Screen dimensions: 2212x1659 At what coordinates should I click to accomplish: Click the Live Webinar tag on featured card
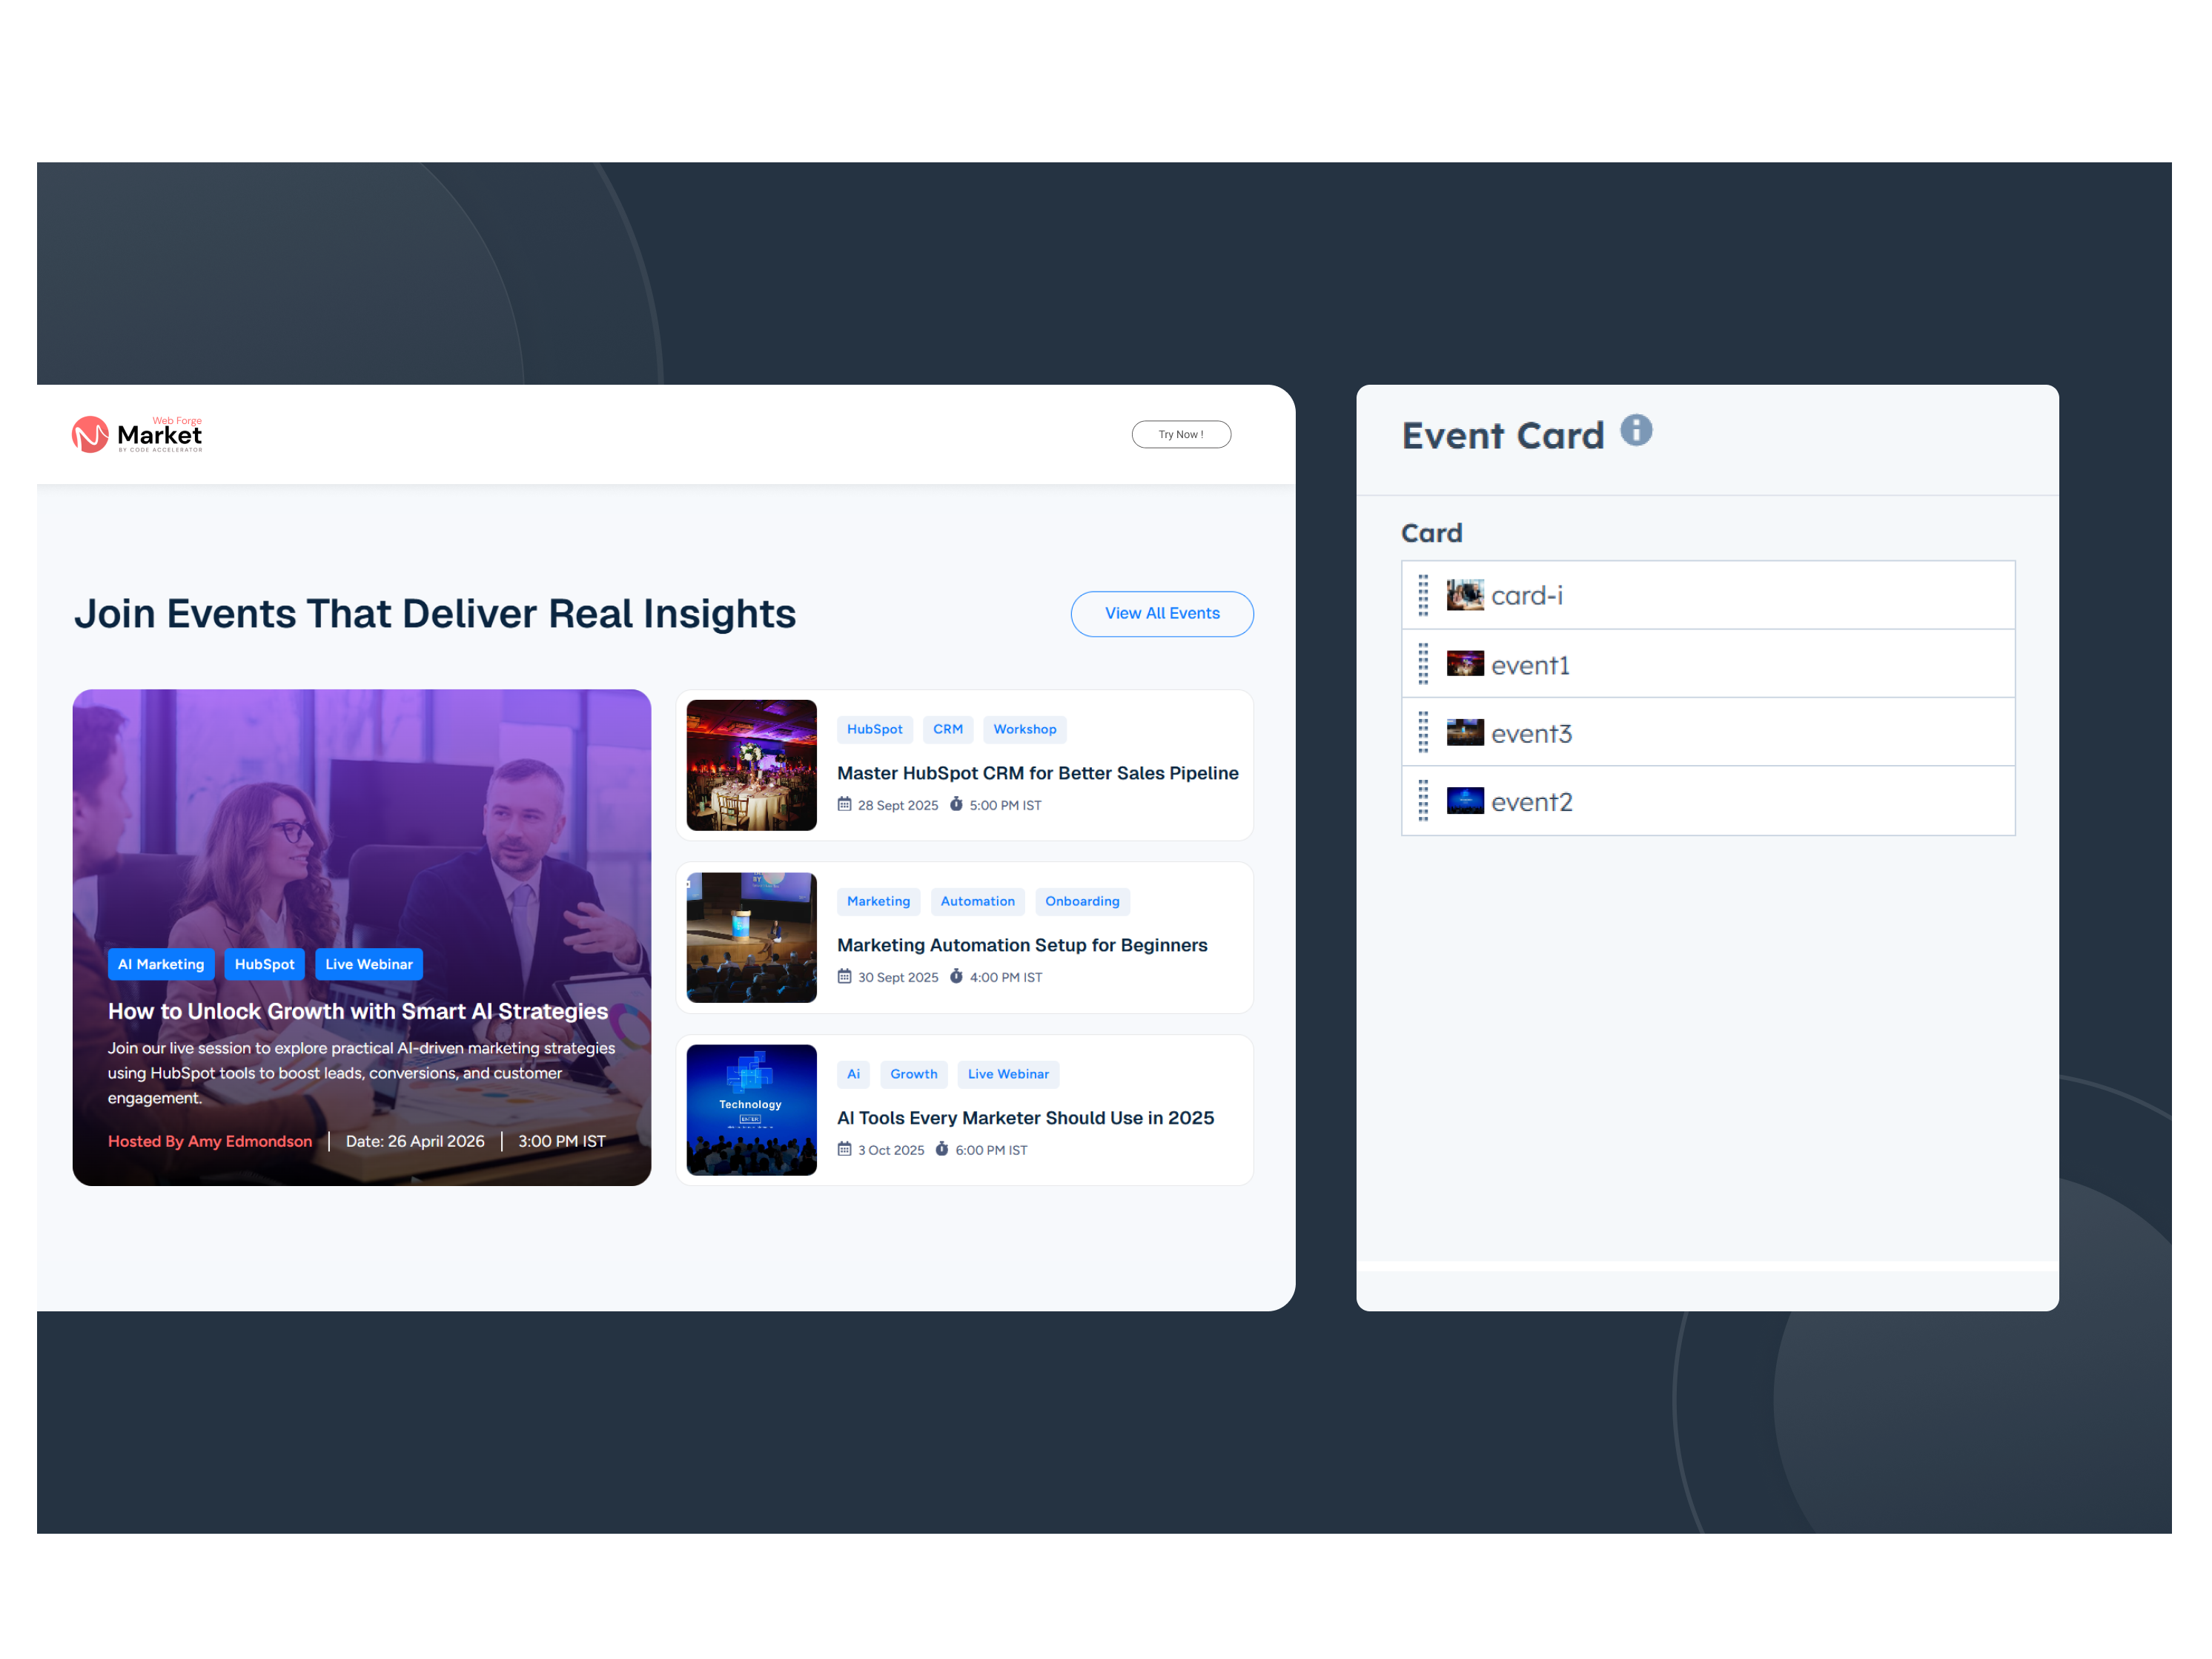coord(369,964)
